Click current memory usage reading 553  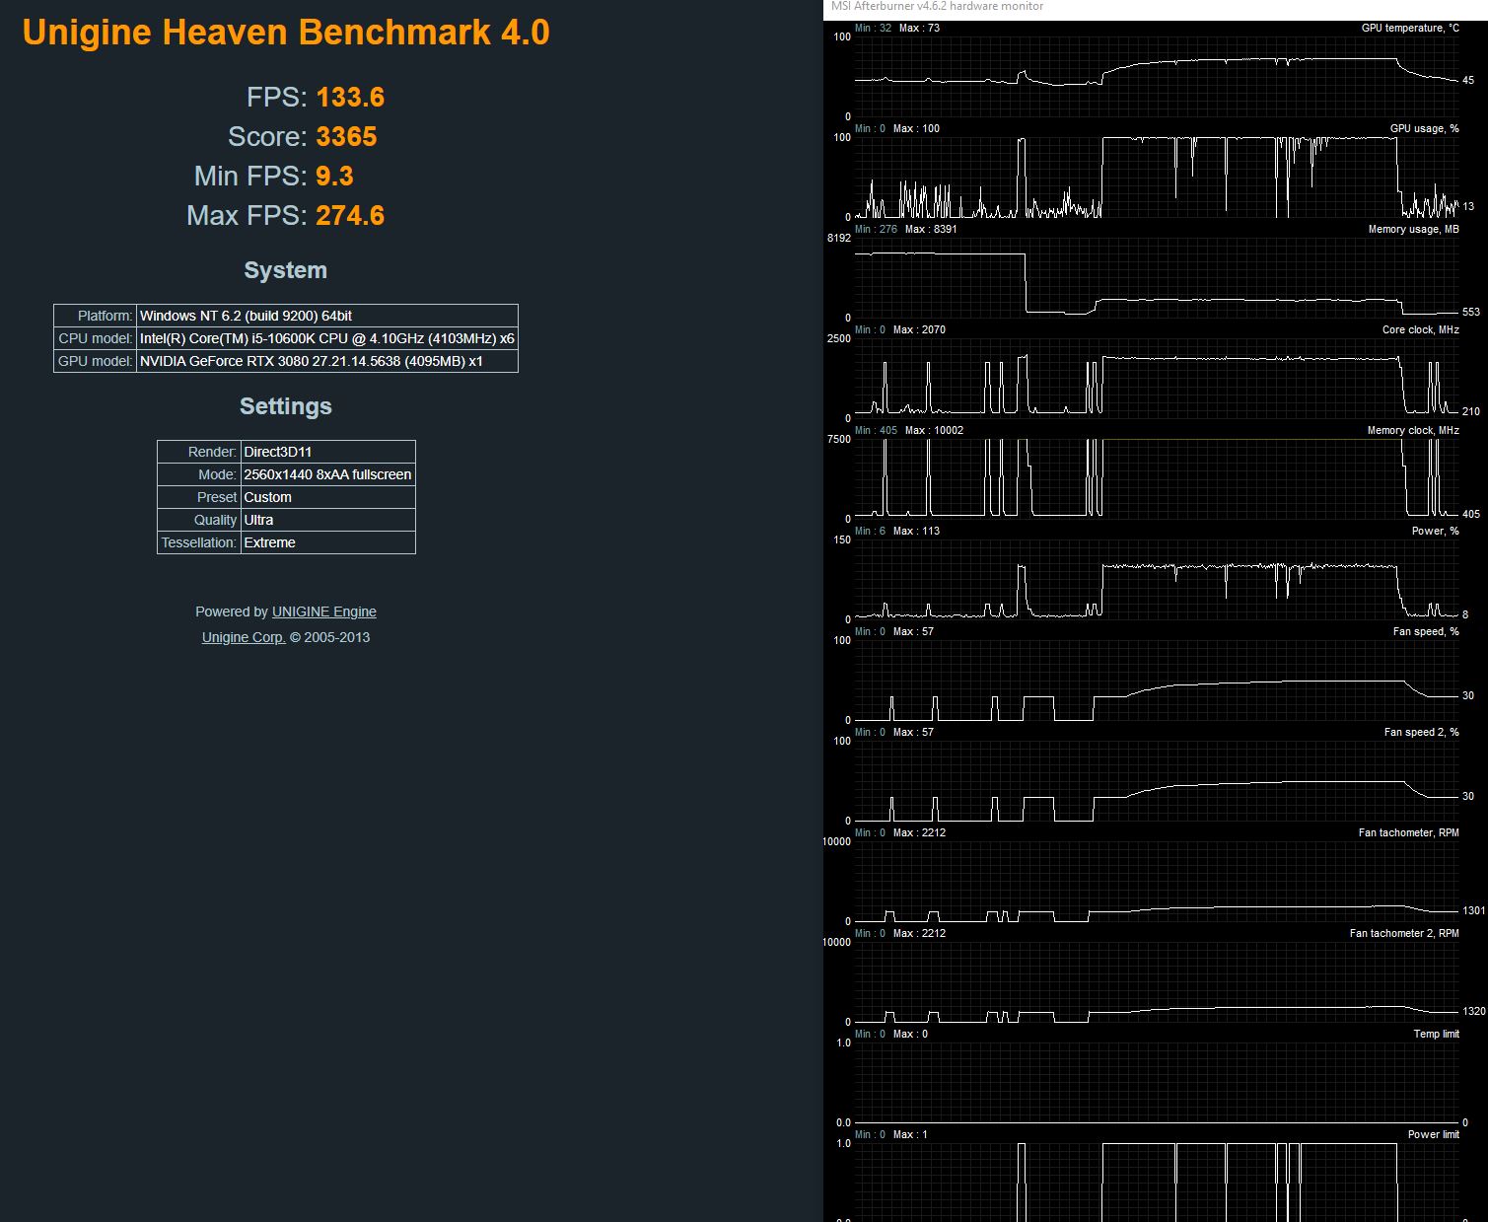click(1471, 312)
